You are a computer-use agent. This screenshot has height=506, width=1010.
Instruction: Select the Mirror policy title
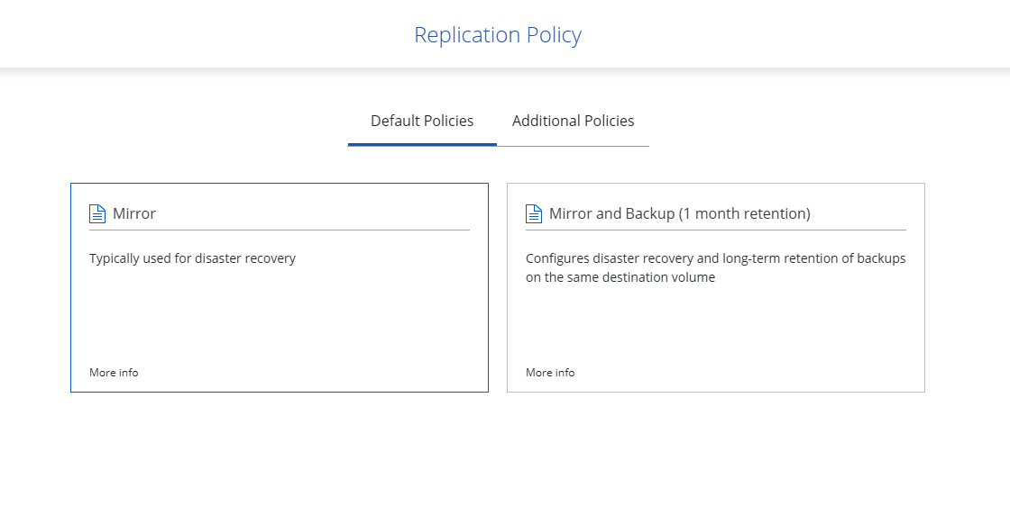(134, 214)
